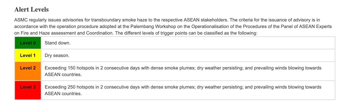The width and height of the screenshot is (350, 109).
Task: Select the red Level 3 cell
Action: pyautogui.click(x=28, y=90)
